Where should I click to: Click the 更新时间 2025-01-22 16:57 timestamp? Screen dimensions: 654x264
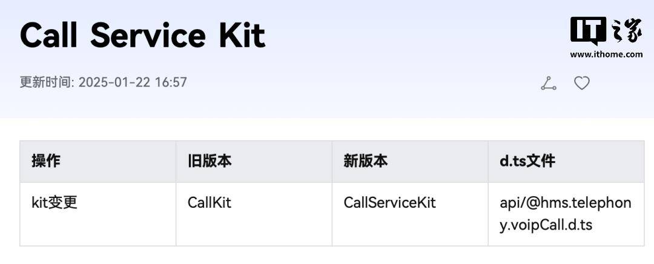coord(104,82)
